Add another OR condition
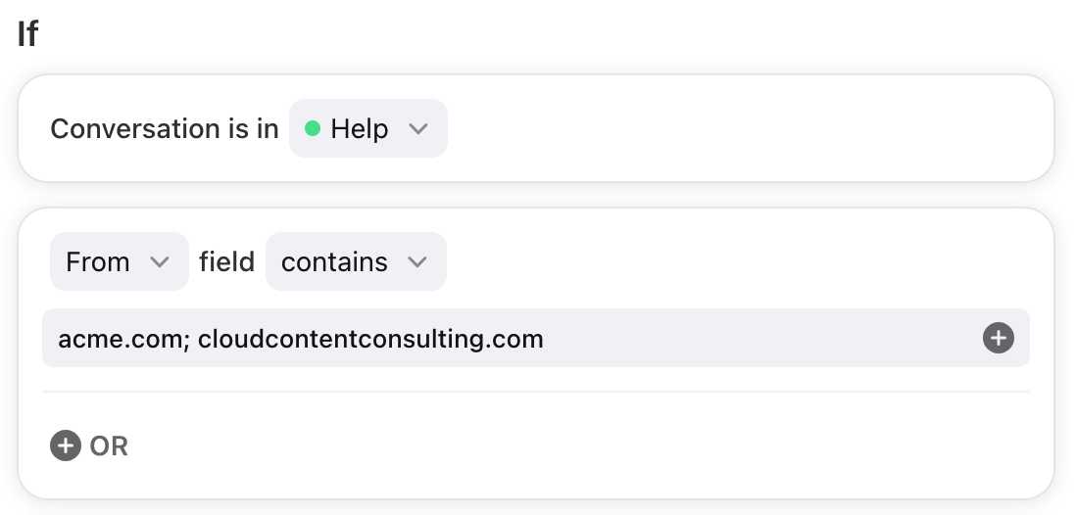1076x515 pixels. coord(89,445)
